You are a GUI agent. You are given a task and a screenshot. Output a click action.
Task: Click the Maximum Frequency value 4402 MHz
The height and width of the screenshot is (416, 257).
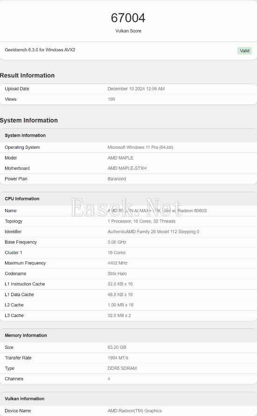tap(117, 263)
